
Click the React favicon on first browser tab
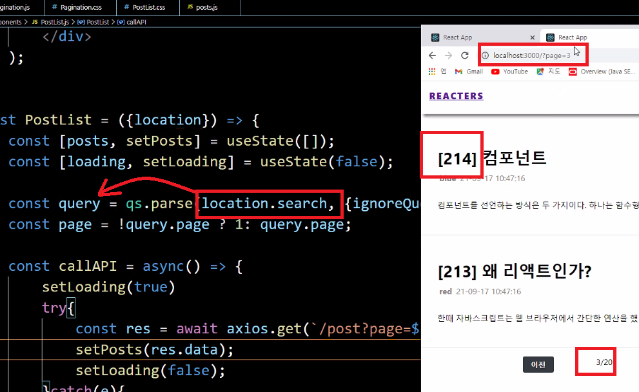point(435,37)
